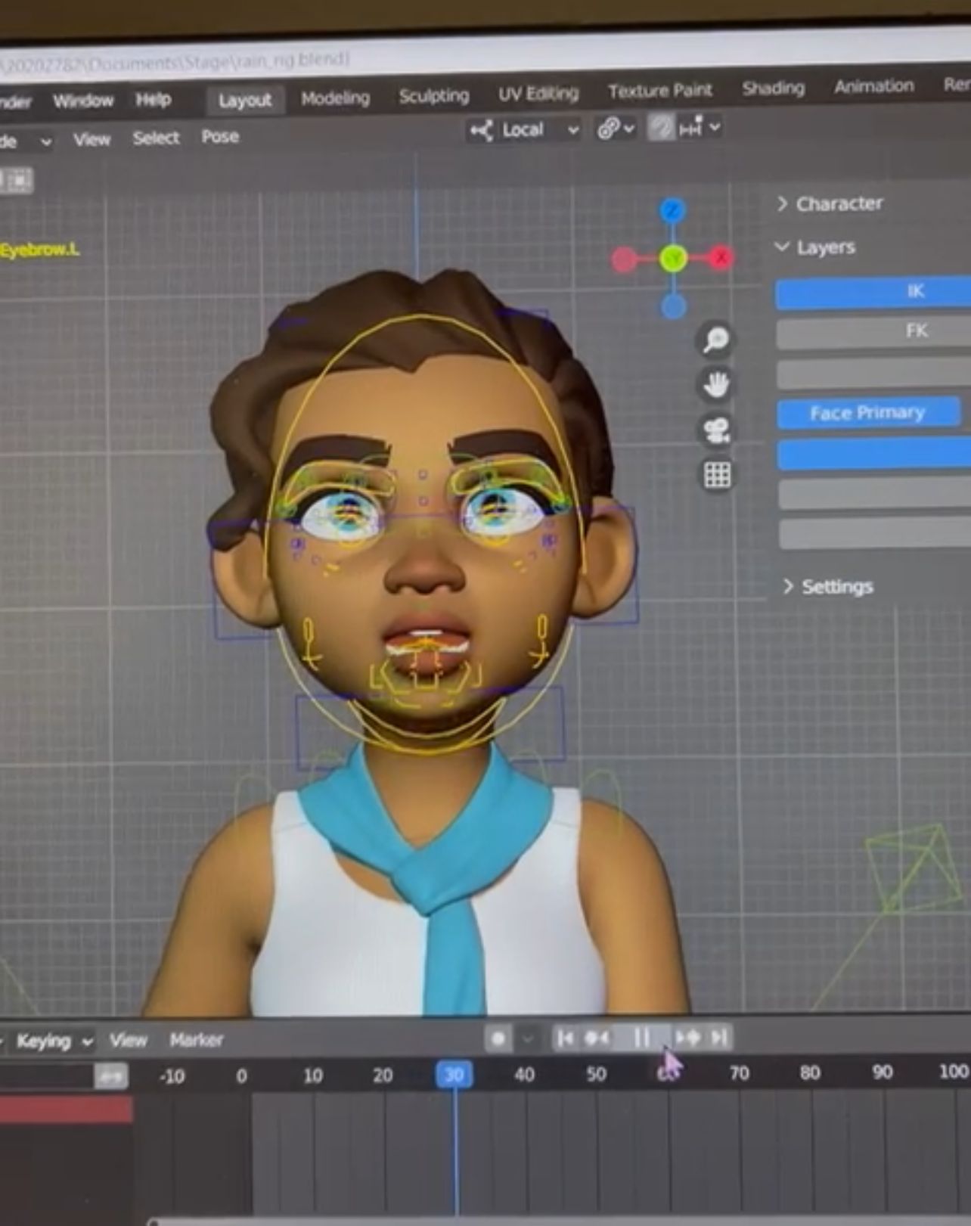Click the blue Z axis on gizmo
Viewport: 971px width, 1226px height.
pos(672,211)
